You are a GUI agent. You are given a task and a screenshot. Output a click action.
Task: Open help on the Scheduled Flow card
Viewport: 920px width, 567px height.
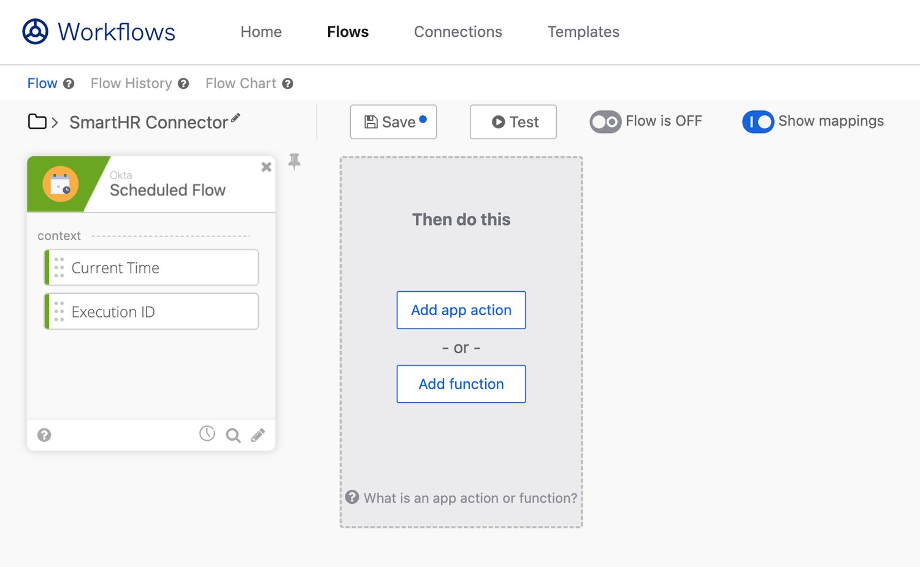pos(44,435)
